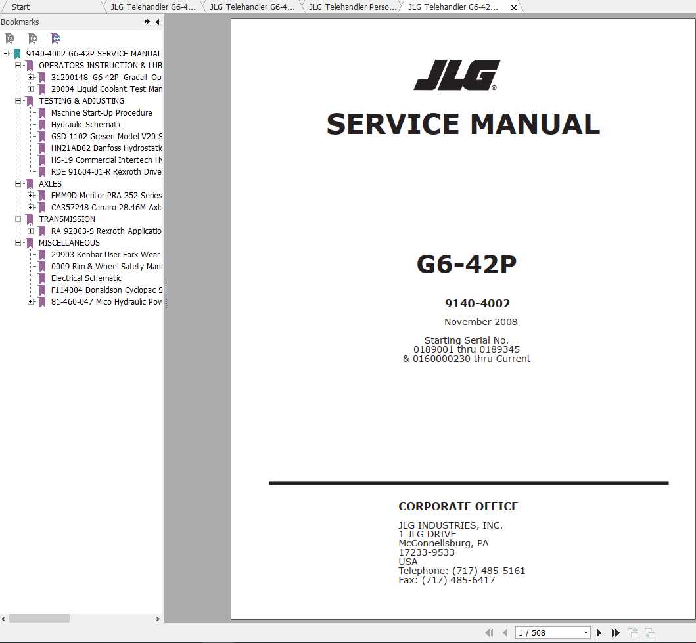Select TESTING & ADJUSTING bookmark

[x=81, y=100]
